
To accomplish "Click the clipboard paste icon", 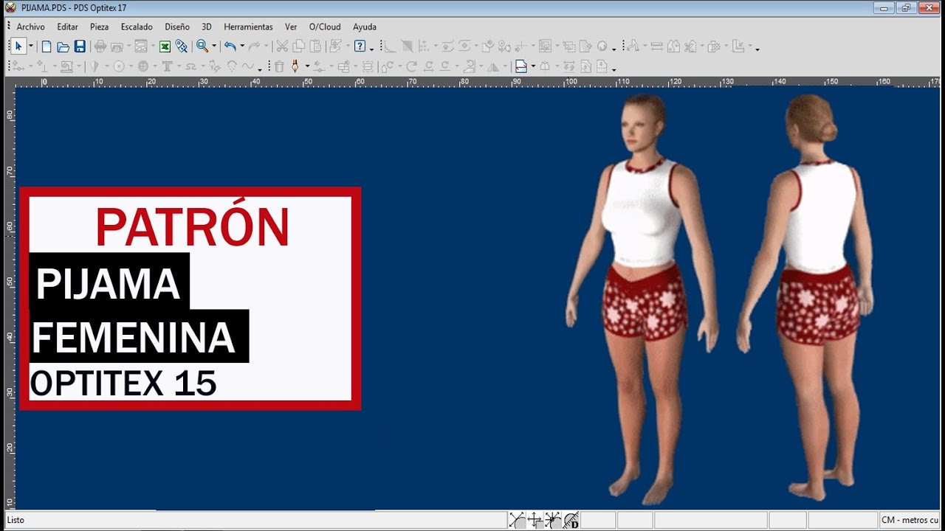I will (x=315, y=46).
